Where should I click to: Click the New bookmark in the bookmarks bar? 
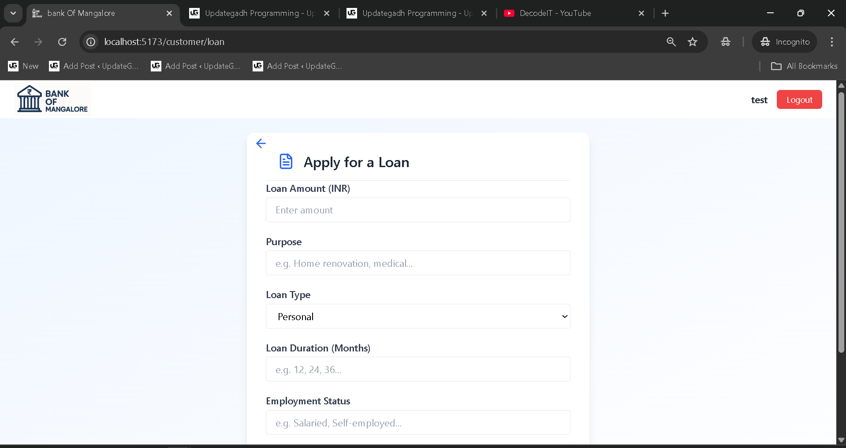(23, 66)
